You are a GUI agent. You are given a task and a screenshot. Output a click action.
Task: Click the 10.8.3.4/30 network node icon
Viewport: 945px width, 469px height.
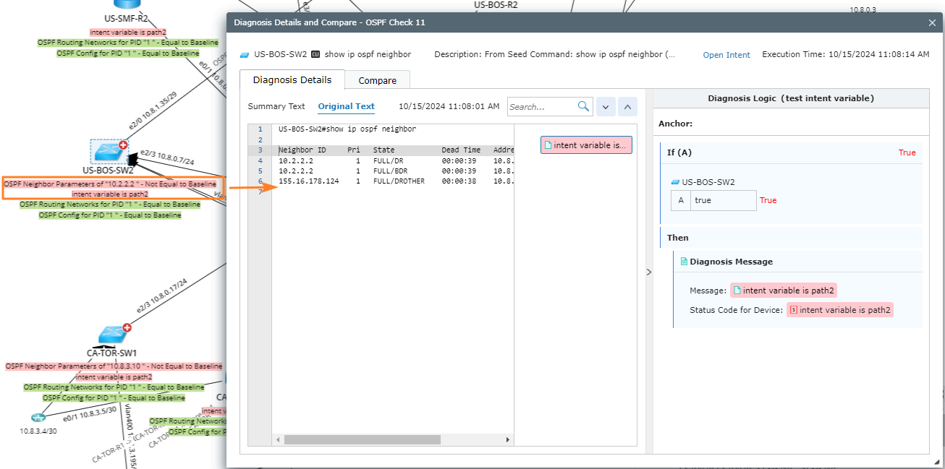click(x=38, y=417)
